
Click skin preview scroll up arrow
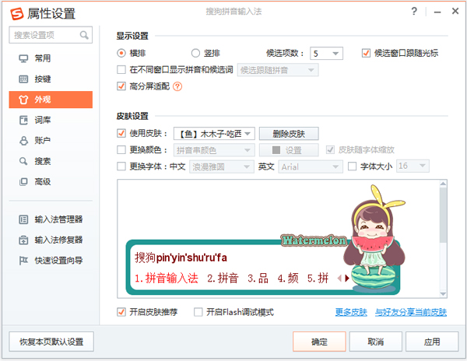pos(443,184)
